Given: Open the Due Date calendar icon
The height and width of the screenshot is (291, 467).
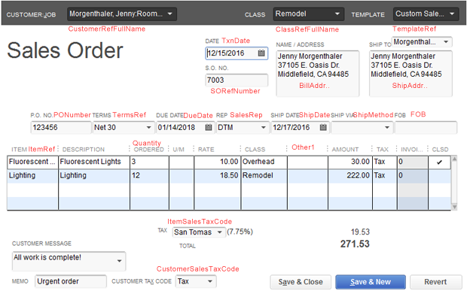Looking at the screenshot, I should coord(209,128).
